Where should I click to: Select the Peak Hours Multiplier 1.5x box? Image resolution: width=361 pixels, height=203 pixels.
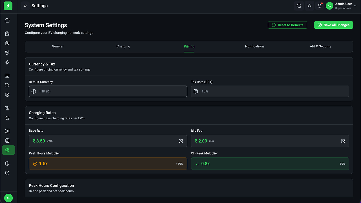point(108,164)
